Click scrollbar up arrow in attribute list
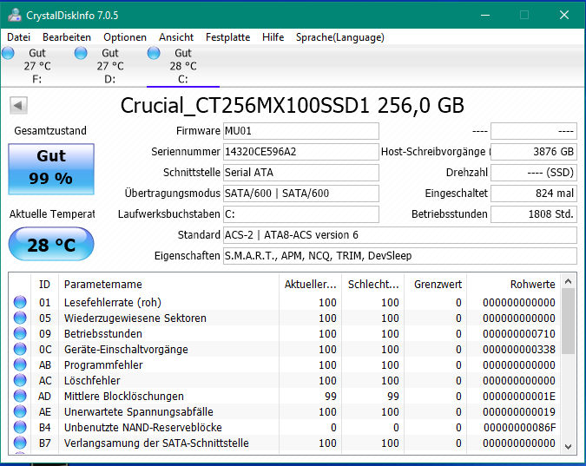The height and width of the screenshot is (466, 586). [x=569, y=281]
